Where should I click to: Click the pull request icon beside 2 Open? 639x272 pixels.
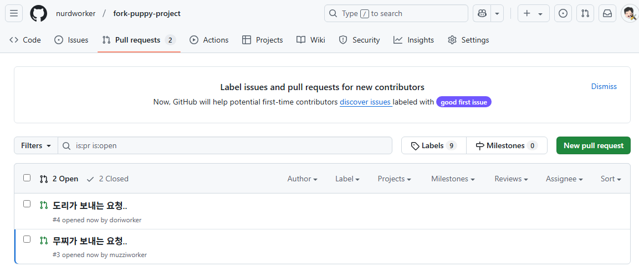(44, 179)
